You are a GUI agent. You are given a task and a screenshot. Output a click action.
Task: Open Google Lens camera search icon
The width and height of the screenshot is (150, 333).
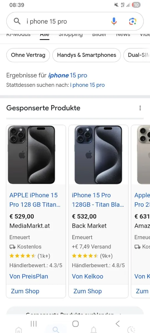point(132,21)
